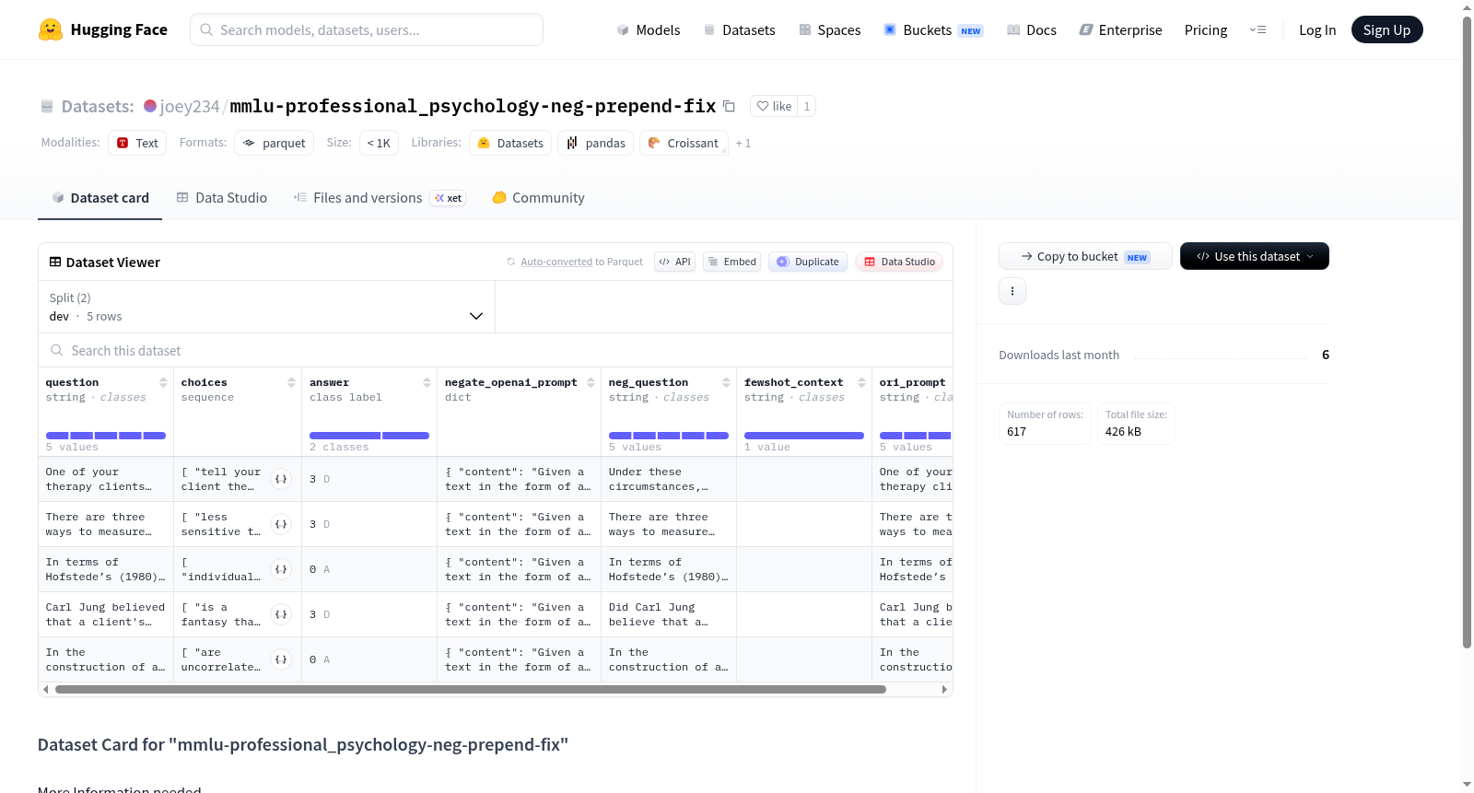Expand JSON braces in the "are uncorrelated" row
1474x793 pixels.
tap(281, 659)
